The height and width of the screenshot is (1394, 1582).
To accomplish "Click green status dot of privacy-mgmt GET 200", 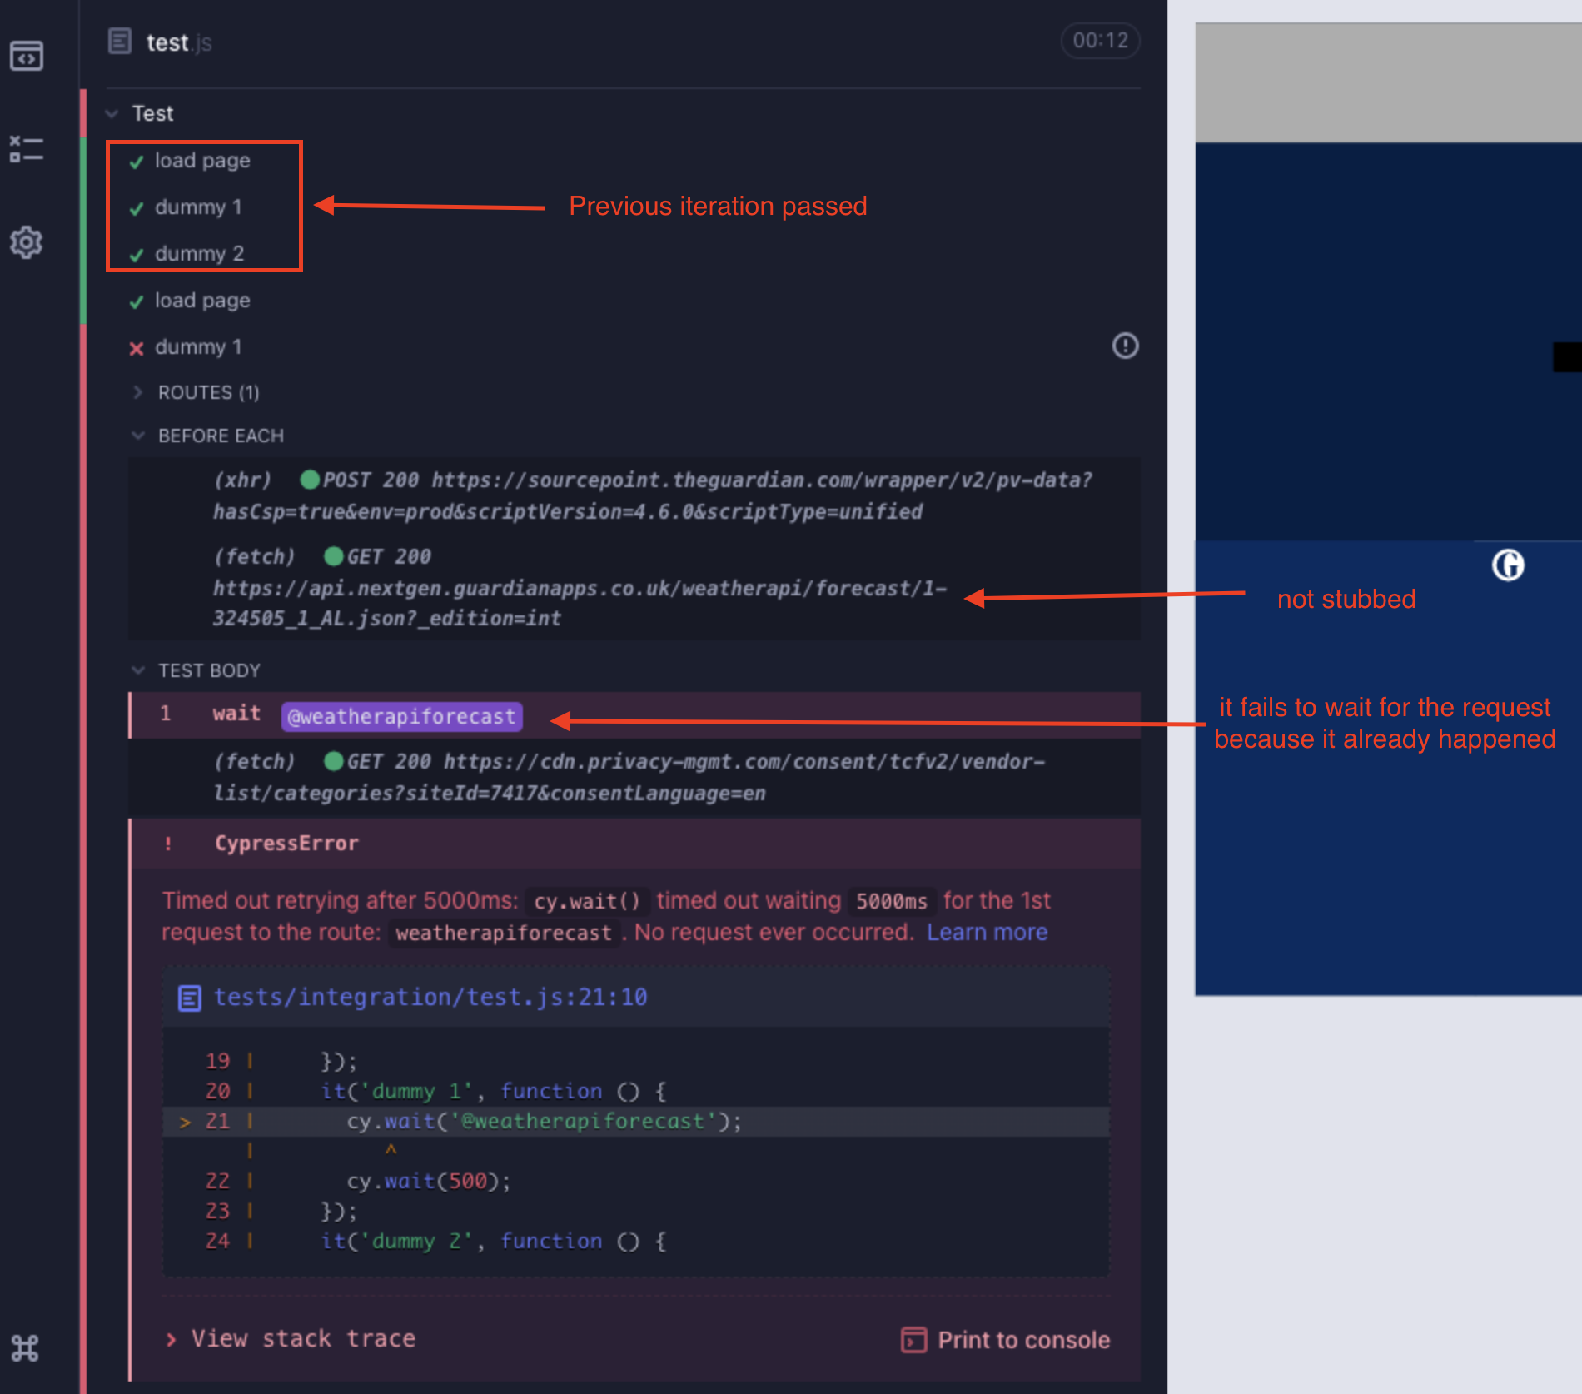I will tap(334, 761).
